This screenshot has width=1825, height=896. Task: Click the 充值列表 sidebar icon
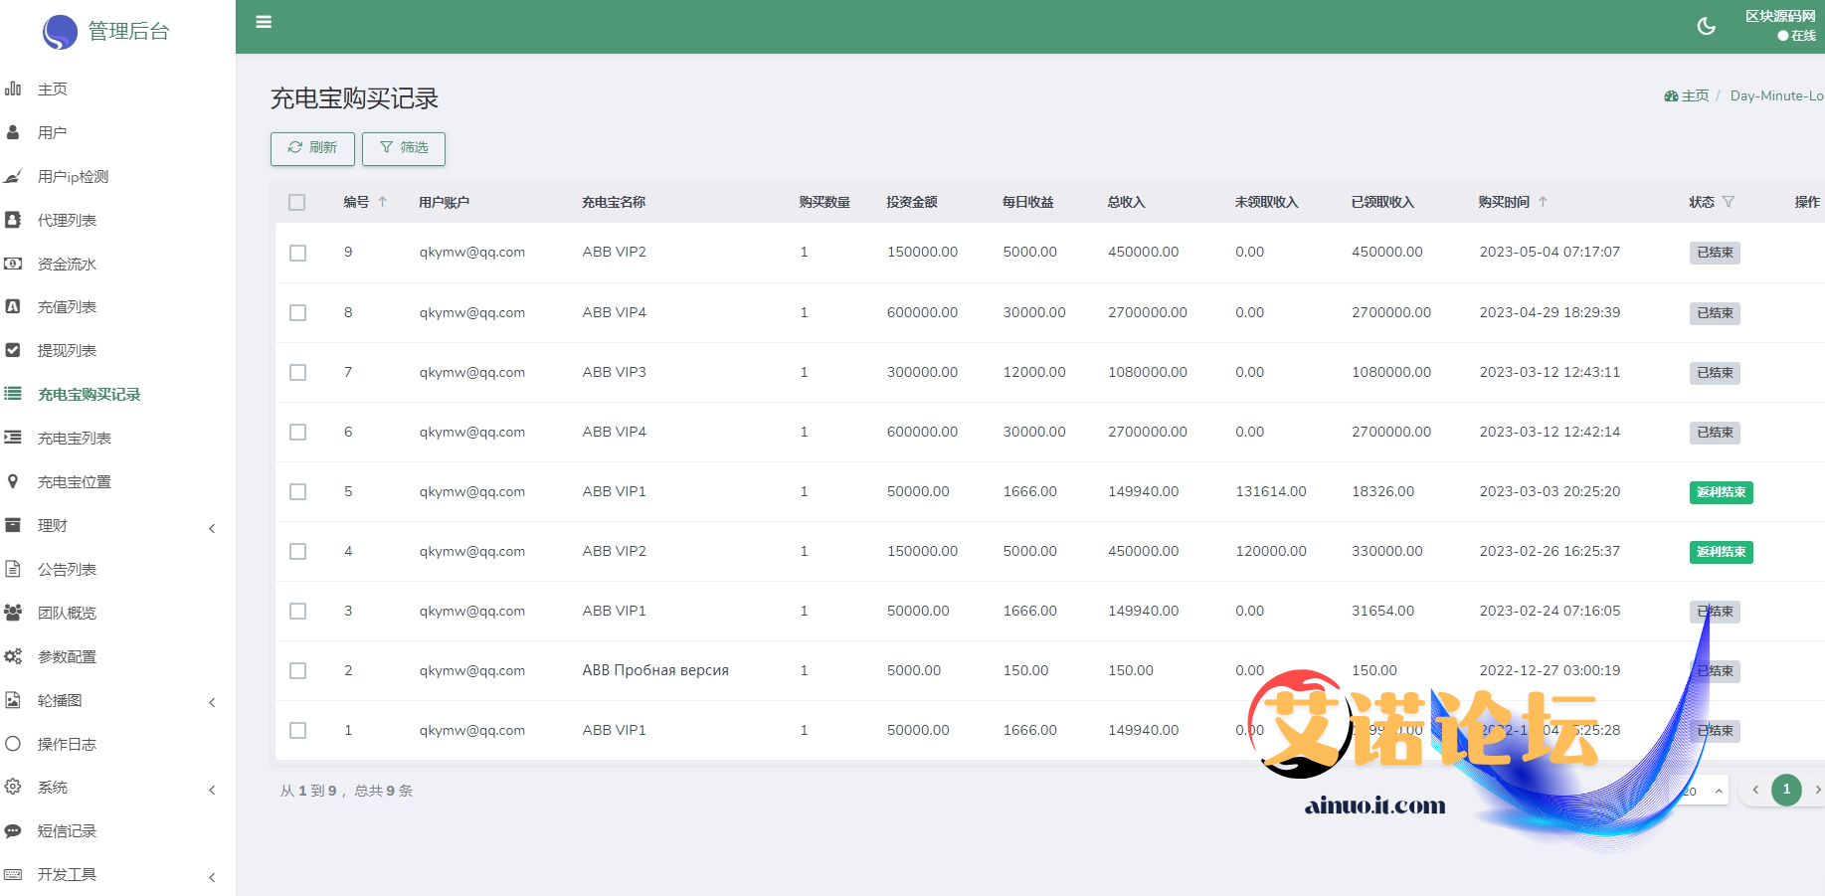pos(13,306)
